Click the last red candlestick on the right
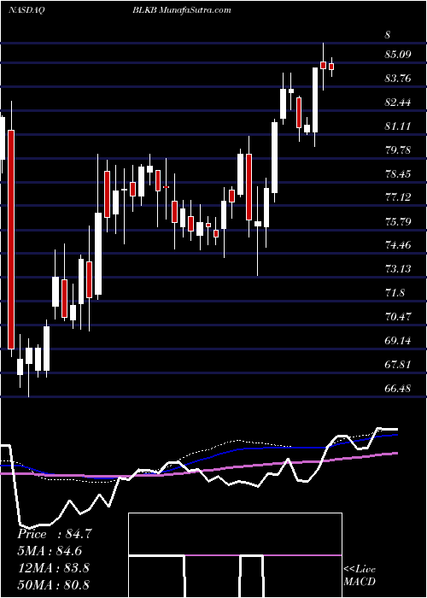 (x=331, y=67)
